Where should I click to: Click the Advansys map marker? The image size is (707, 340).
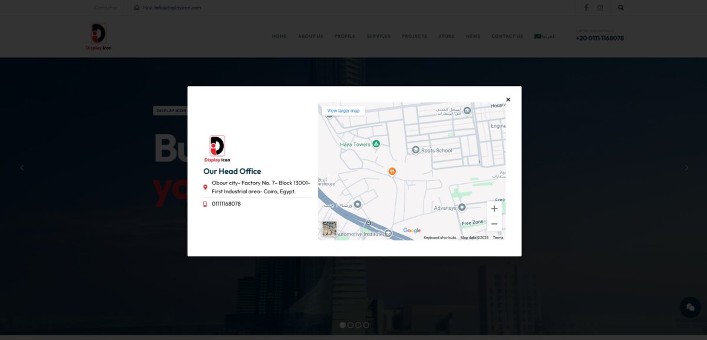(462, 207)
